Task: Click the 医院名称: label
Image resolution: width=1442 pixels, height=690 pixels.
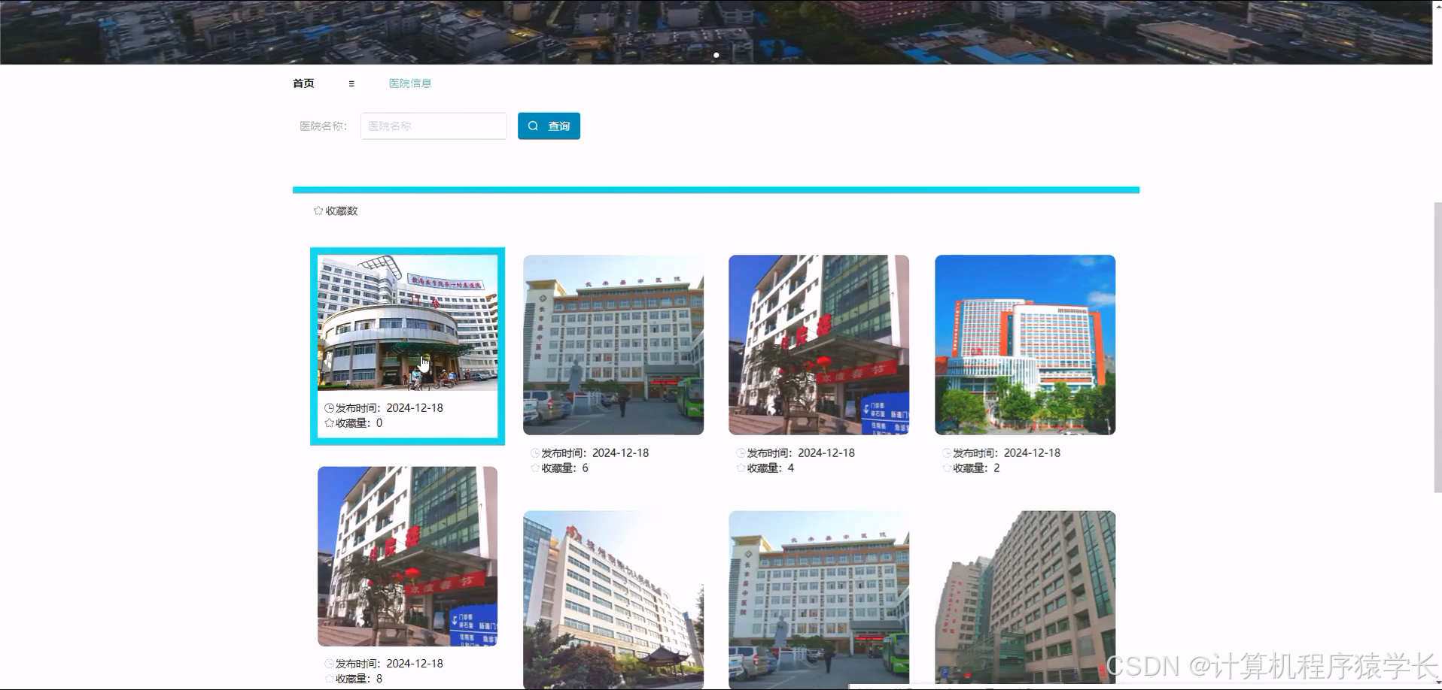Action: click(x=324, y=126)
